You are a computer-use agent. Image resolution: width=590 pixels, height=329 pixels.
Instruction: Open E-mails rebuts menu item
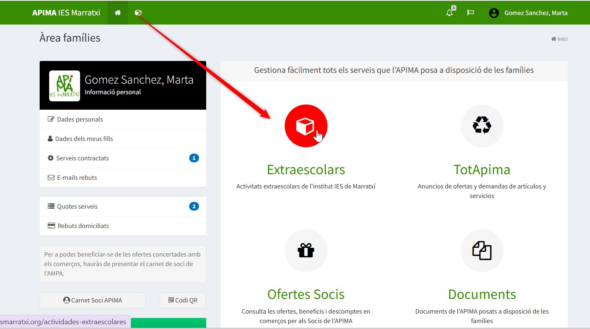77,178
